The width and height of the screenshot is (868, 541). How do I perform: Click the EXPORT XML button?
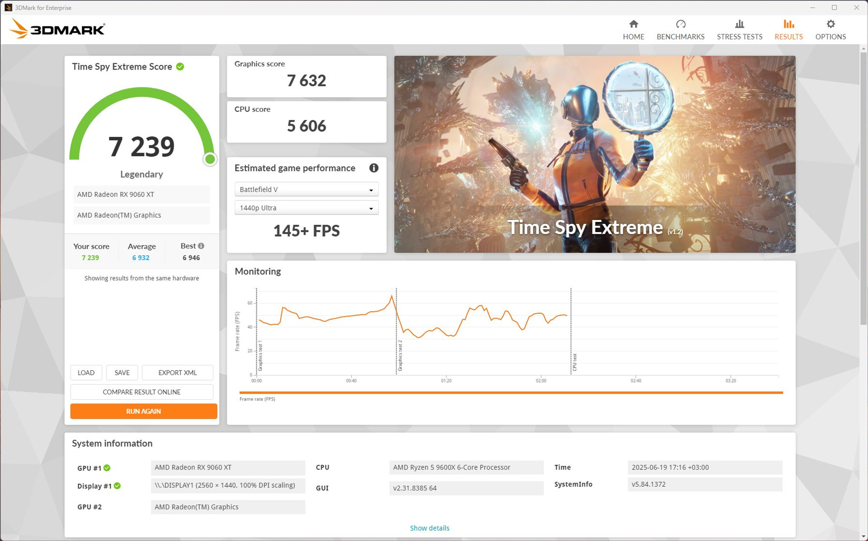click(x=177, y=373)
